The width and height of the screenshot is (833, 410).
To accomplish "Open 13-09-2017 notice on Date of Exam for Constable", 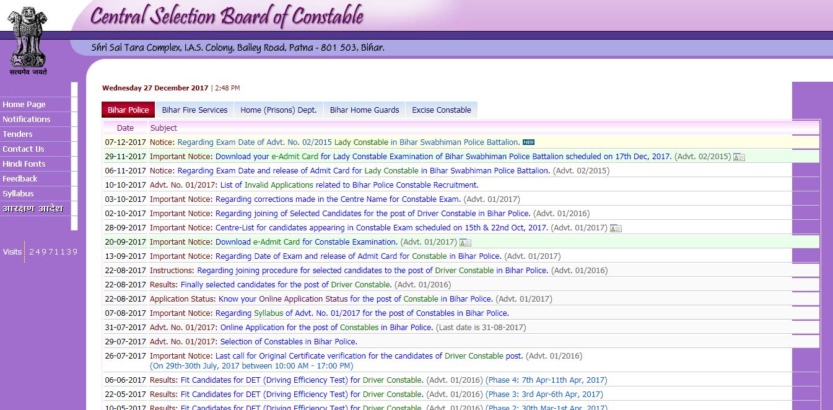I will pyautogui.click(x=359, y=256).
